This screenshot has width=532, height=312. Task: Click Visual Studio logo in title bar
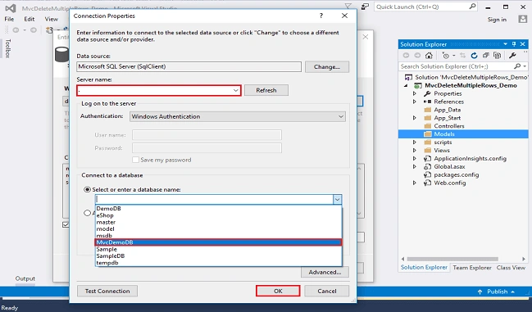[x=11, y=8]
